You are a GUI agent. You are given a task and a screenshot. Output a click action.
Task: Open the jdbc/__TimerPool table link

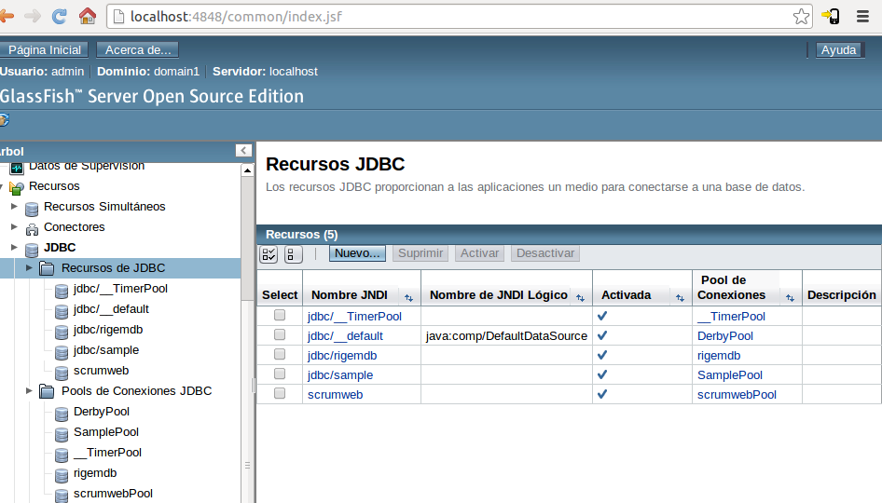pos(354,317)
